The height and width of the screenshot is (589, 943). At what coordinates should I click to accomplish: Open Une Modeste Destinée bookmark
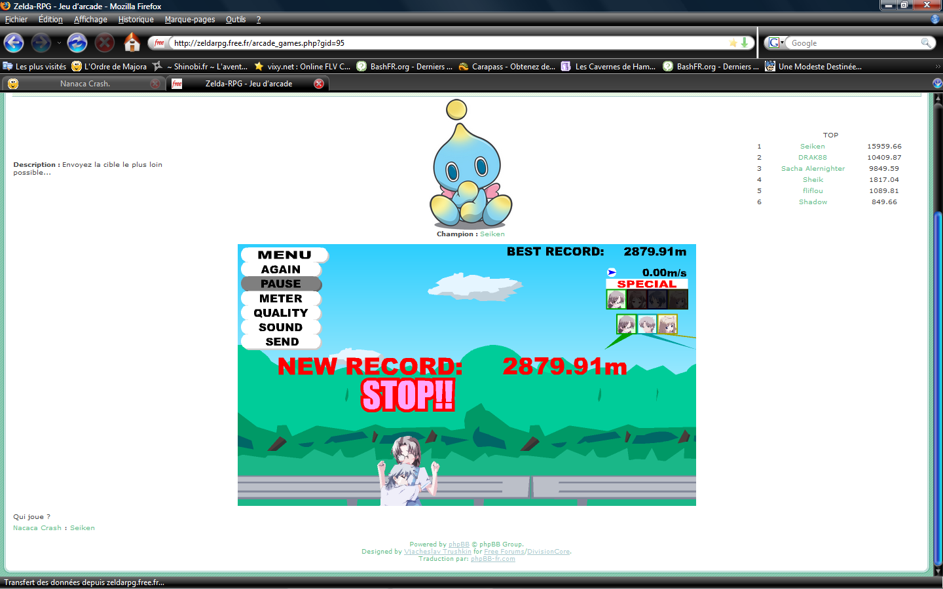pos(813,67)
